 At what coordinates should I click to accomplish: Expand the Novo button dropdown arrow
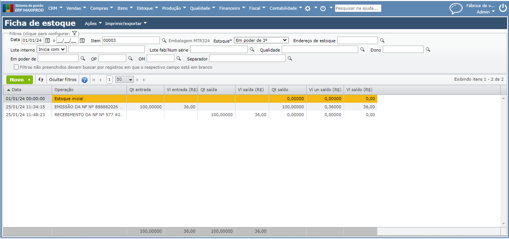pyautogui.click(x=29, y=80)
